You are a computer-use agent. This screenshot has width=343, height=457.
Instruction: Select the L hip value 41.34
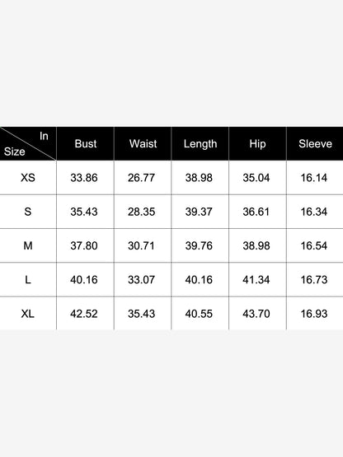pyautogui.click(x=256, y=280)
